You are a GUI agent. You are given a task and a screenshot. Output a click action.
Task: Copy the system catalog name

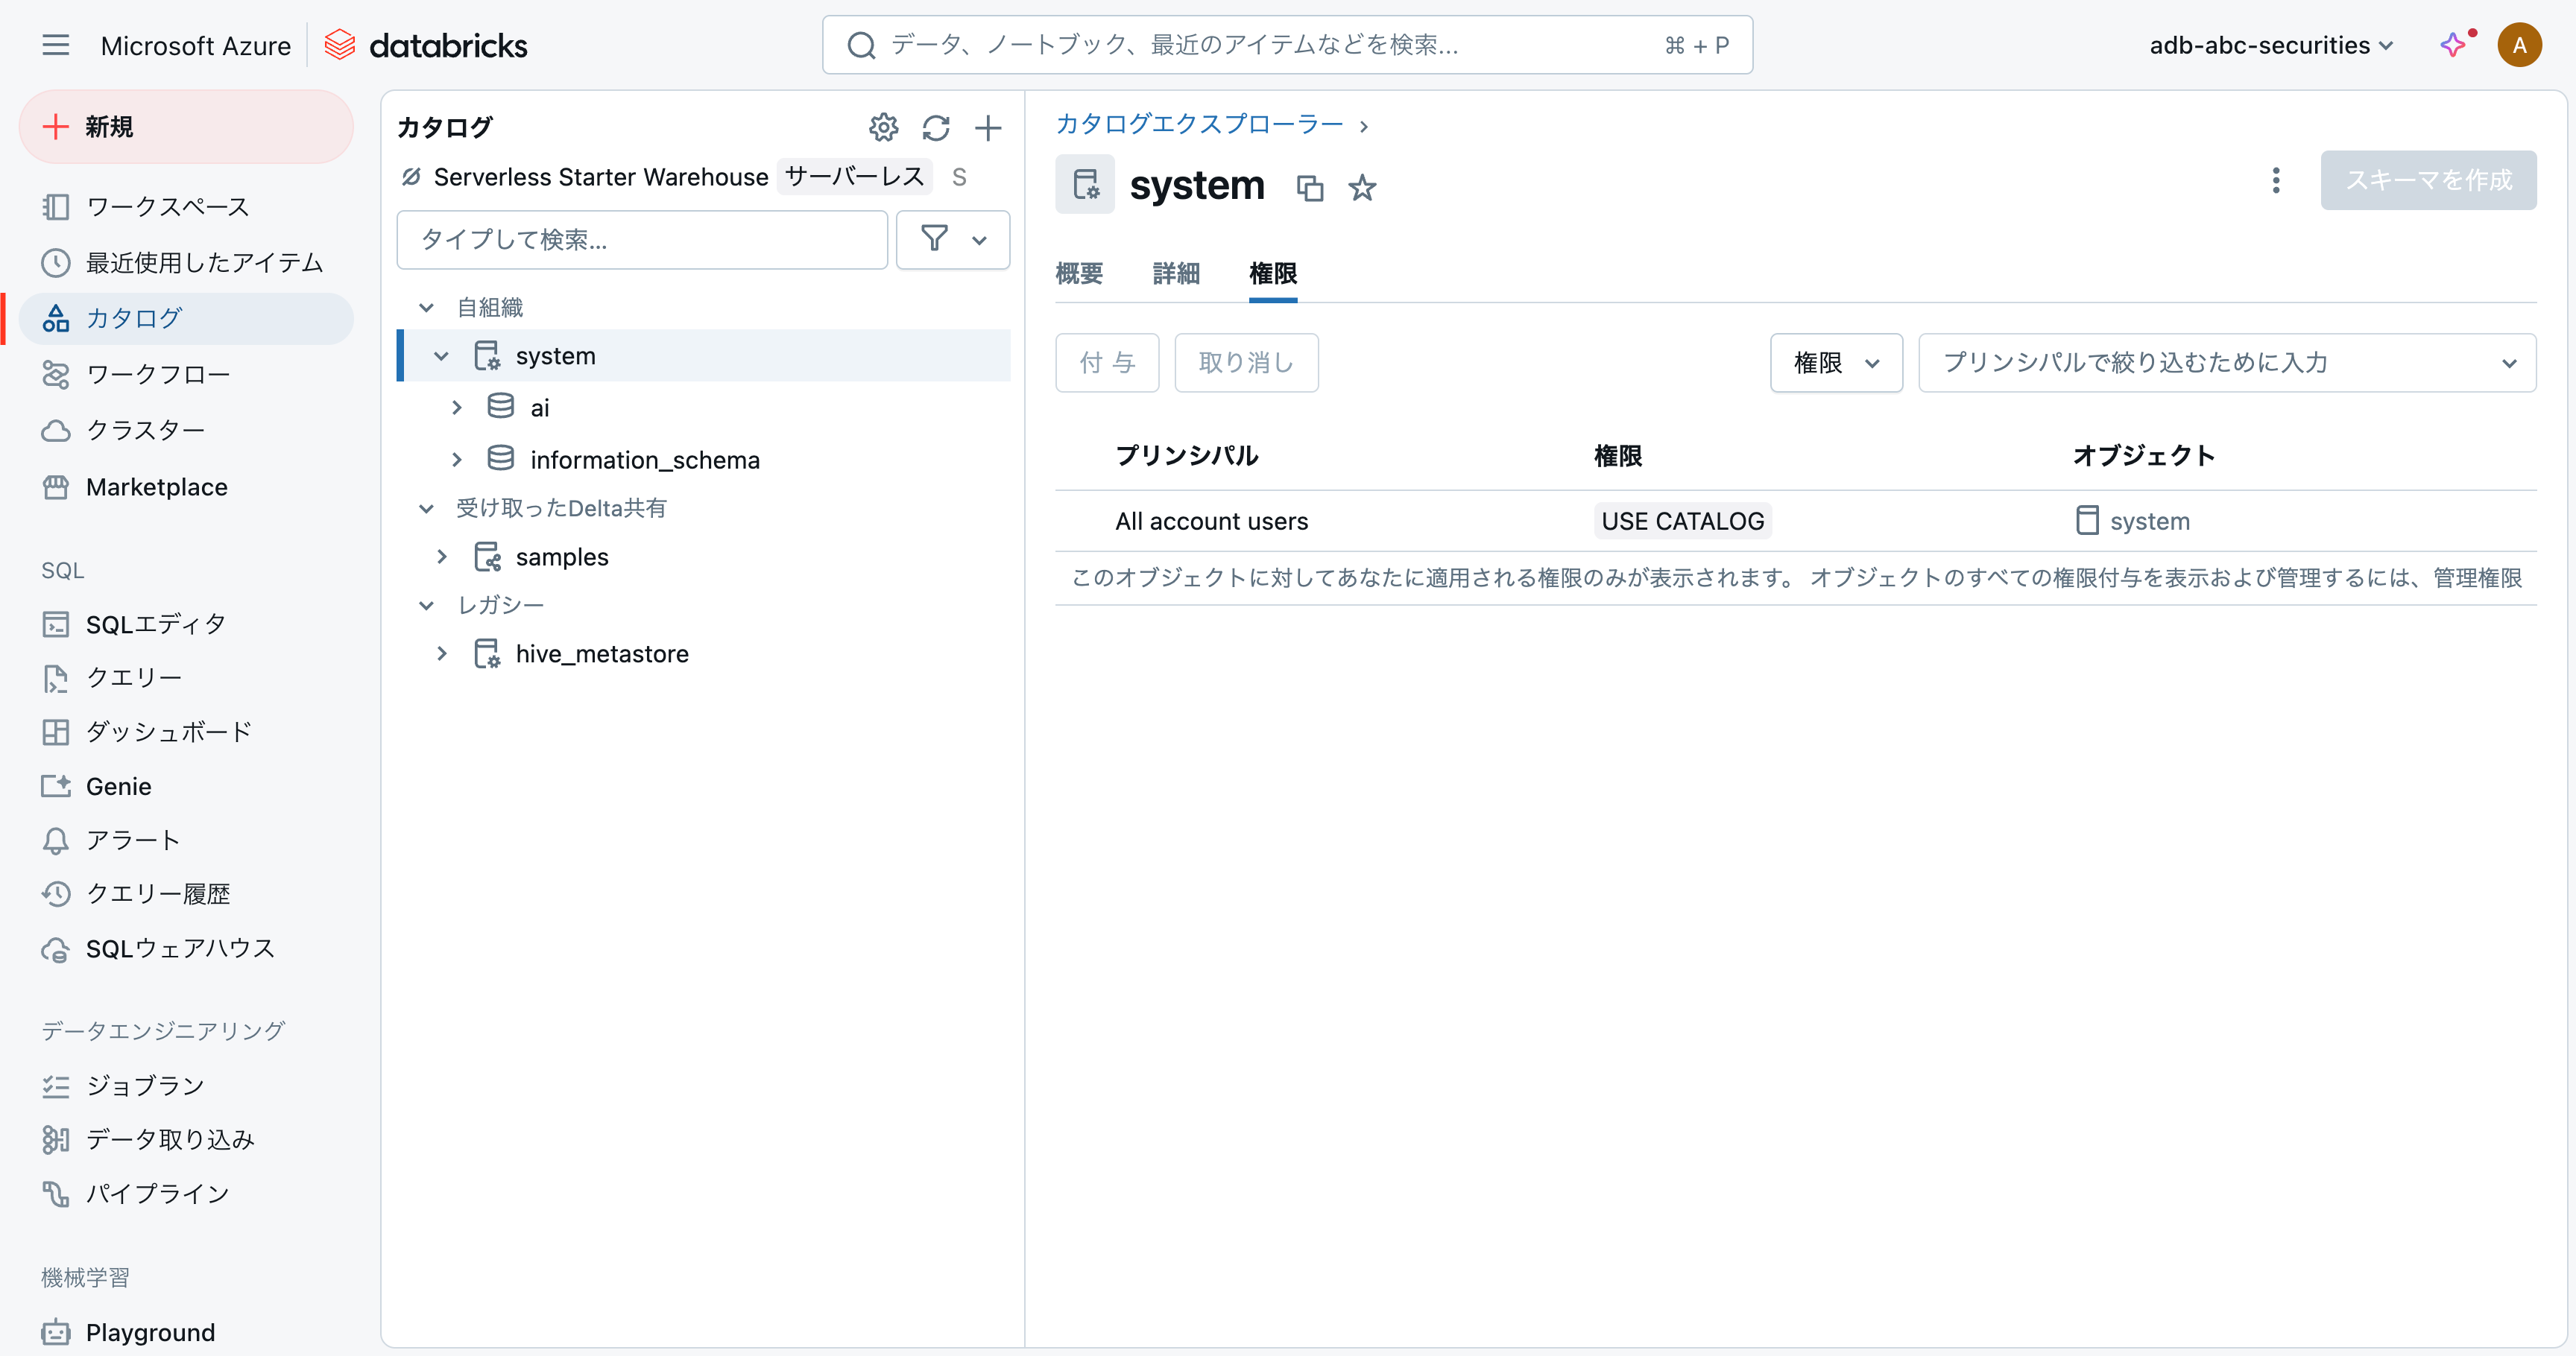[1309, 188]
